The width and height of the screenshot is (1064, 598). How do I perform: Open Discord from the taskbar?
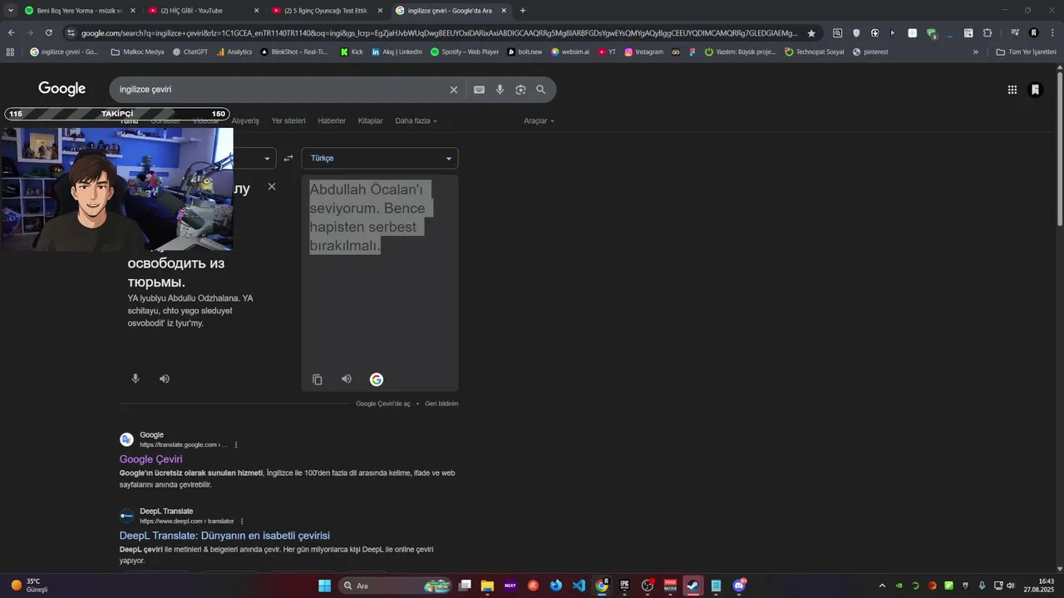739,586
